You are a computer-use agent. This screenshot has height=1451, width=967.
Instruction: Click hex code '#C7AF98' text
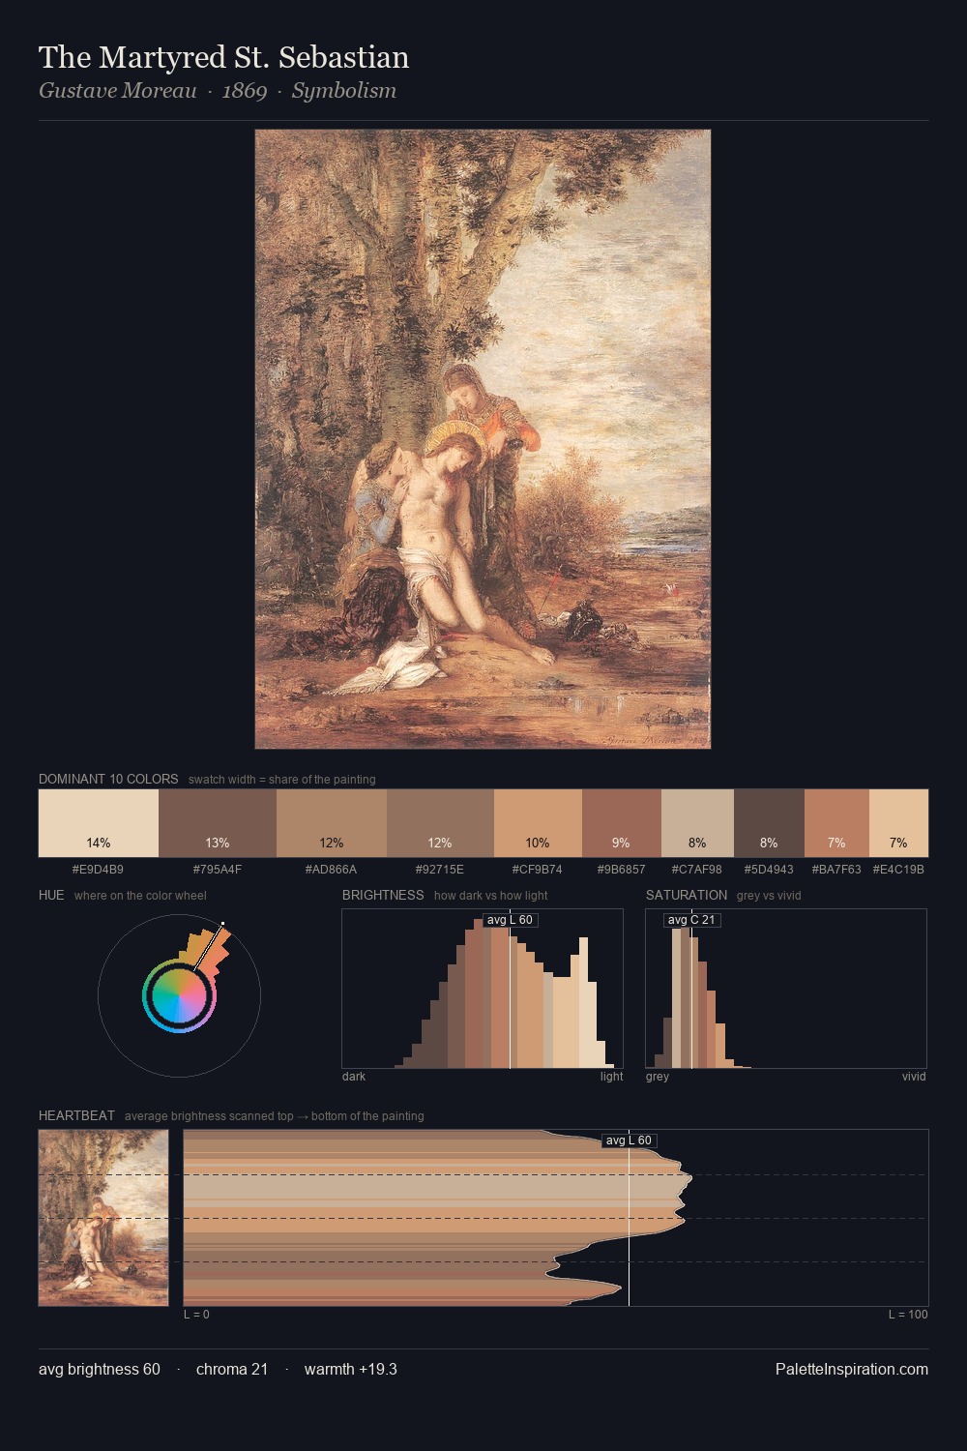(697, 869)
